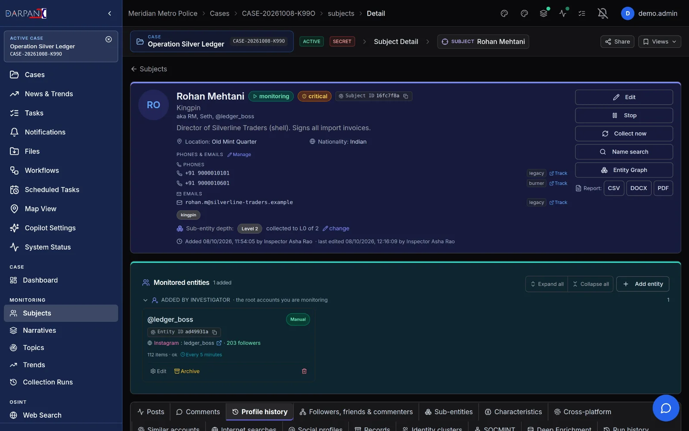The image size is (689, 431).
Task: Open demo.admin user menu
Action: pos(649,13)
